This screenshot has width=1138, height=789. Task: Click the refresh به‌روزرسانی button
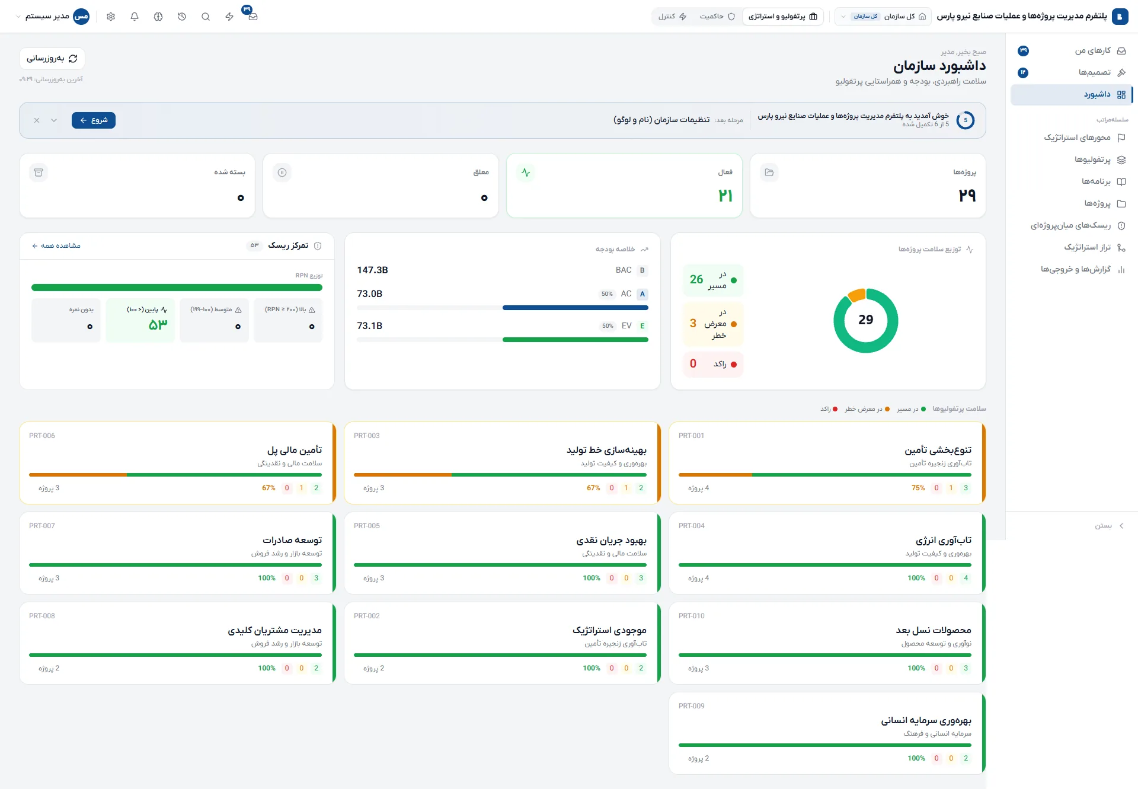click(52, 59)
